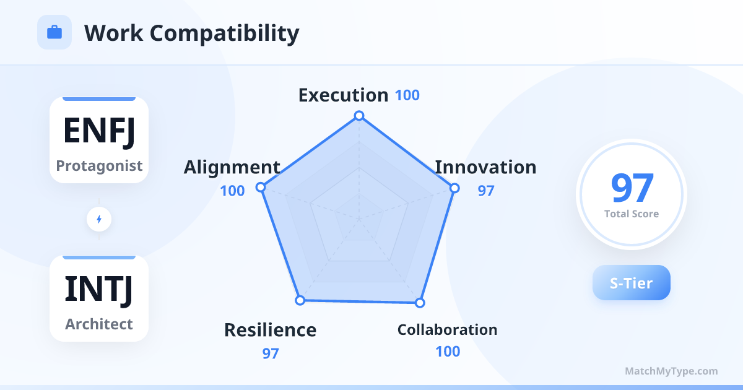
Task: Click the Resilience axis label
Action: 270,330
